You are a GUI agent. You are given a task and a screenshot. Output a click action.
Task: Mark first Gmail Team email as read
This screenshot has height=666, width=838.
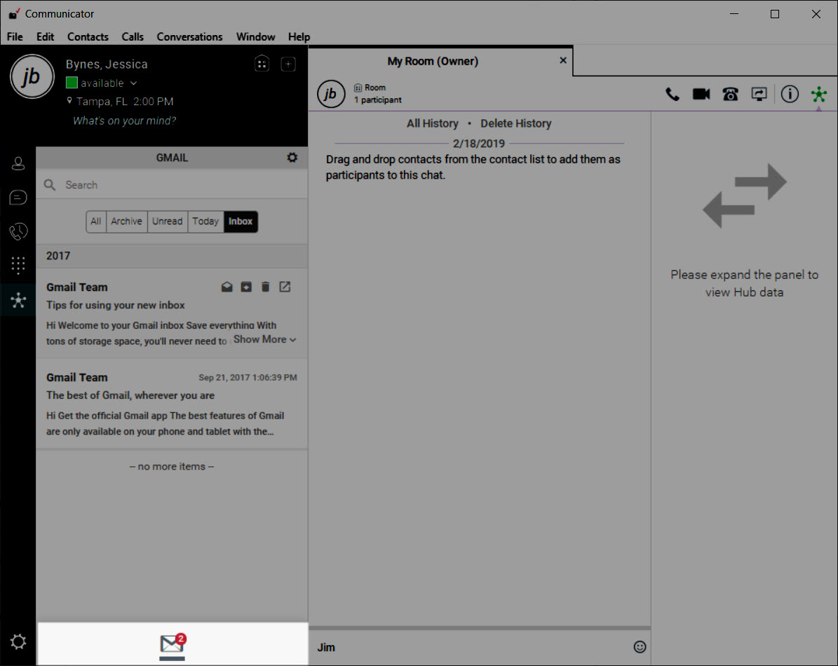(227, 287)
